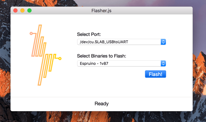Click the small yellow circle node on the logo
Image resolution: width=206 pixels, height=122 pixels.
[x=60, y=58]
